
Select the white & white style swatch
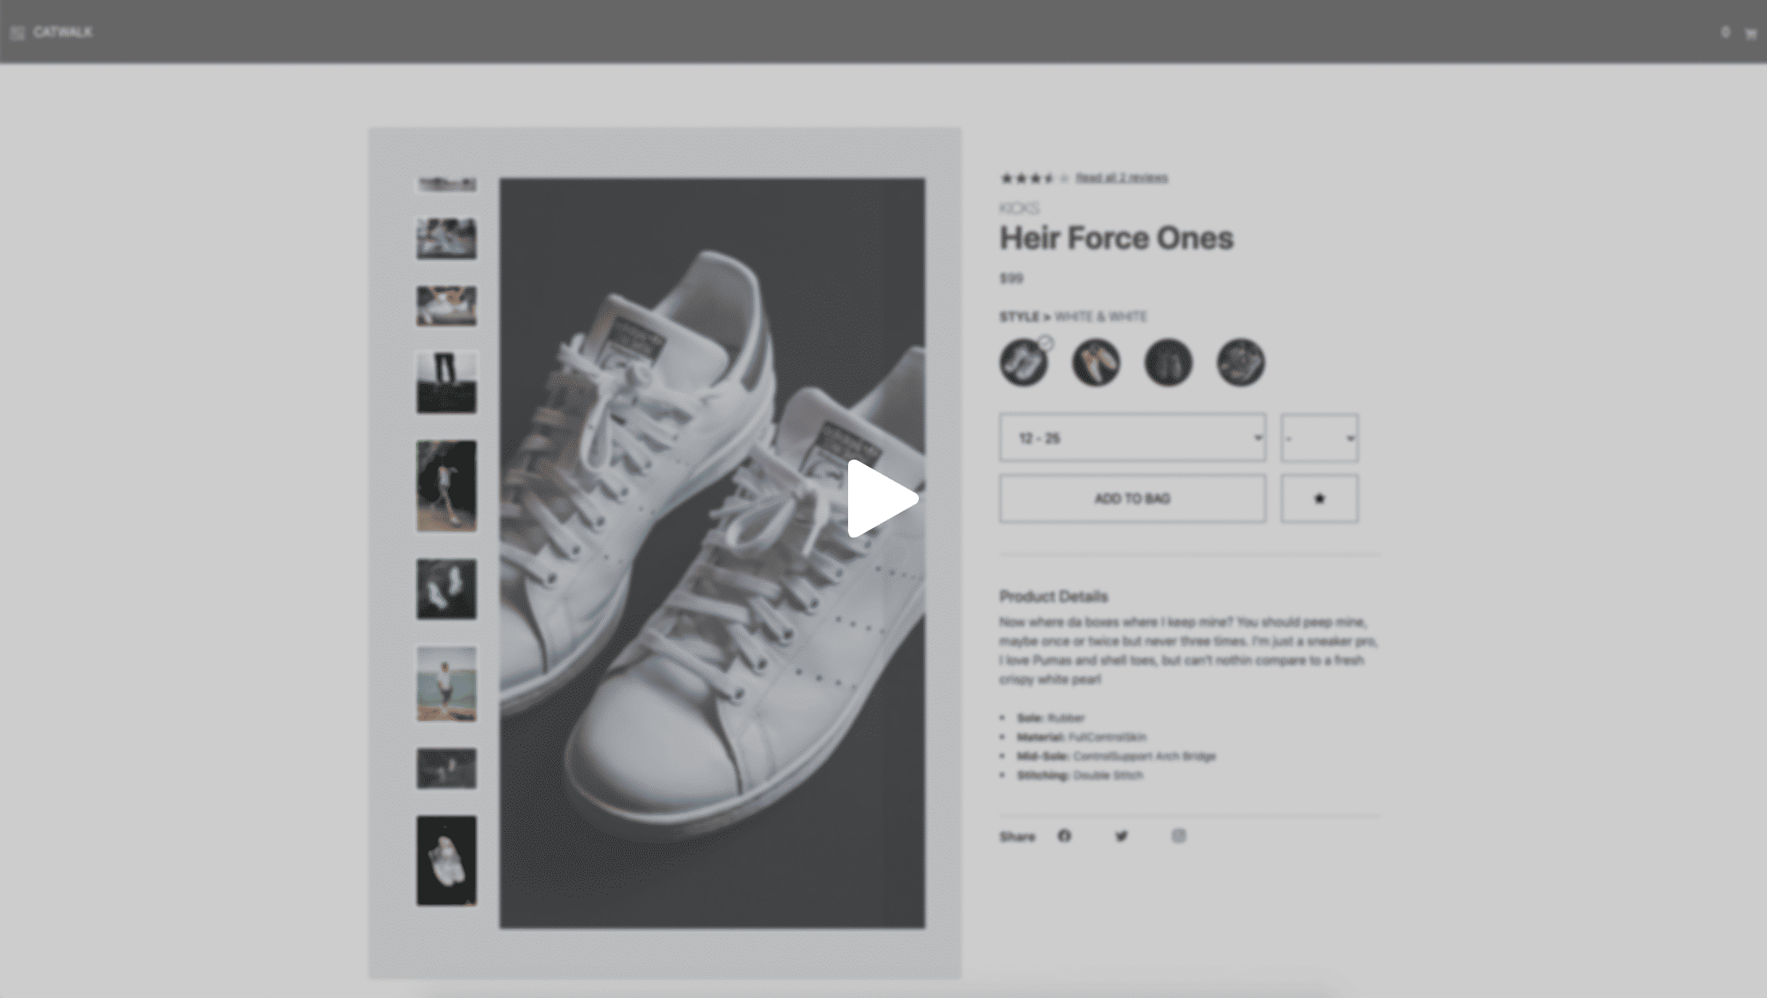[1023, 363]
